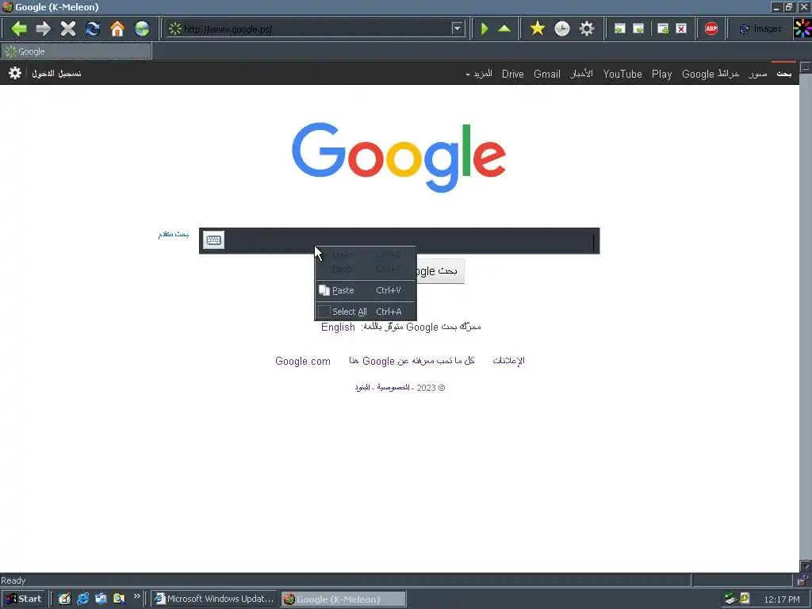The height and width of the screenshot is (609, 812).
Task: Click the Google logo image
Action: (399, 157)
